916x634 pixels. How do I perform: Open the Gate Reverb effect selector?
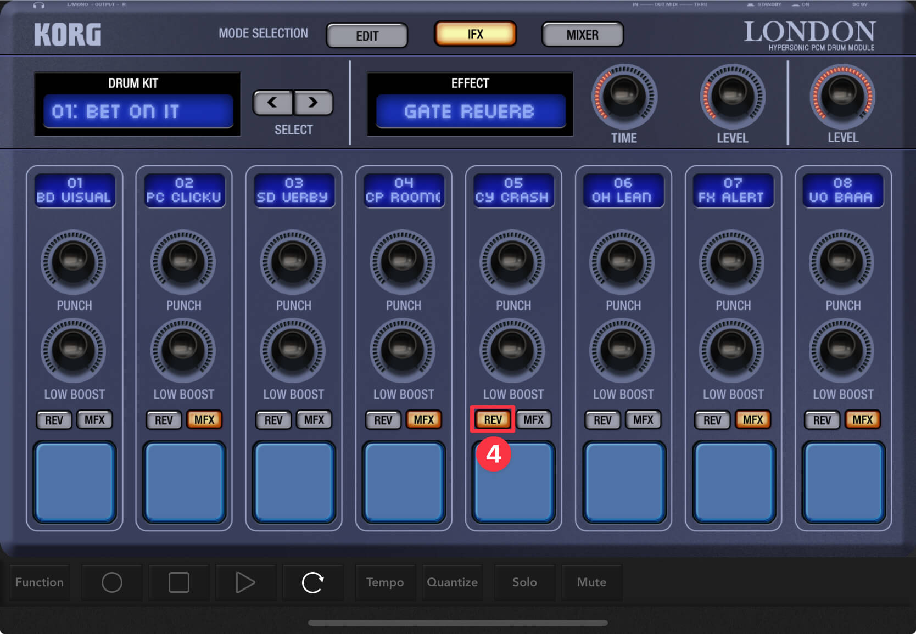470,111
